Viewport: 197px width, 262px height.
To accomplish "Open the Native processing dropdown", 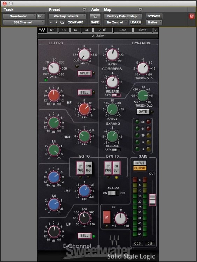I will click(x=154, y=22).
